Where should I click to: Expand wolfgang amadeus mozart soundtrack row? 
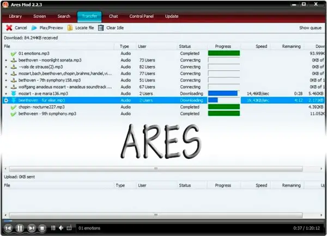click(x=6, y=87)
